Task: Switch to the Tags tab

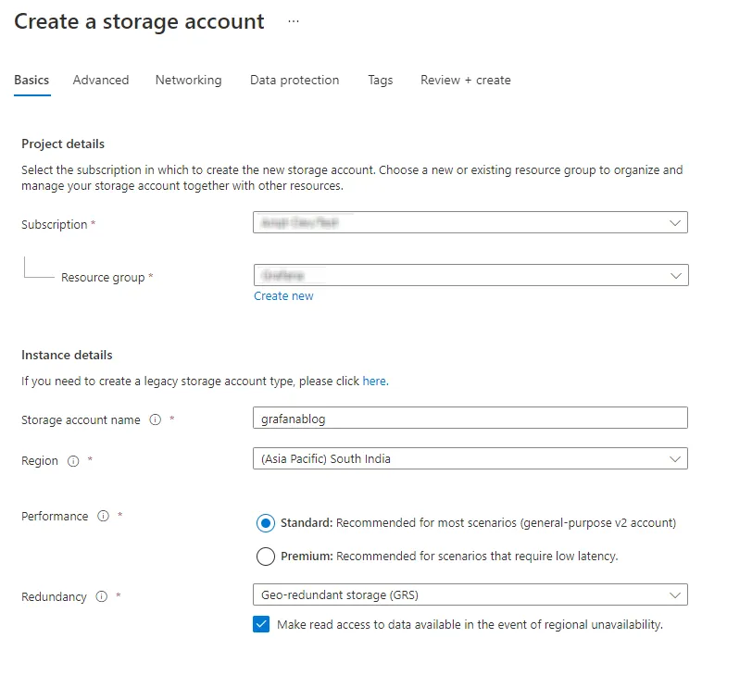Action: click(x=380, y=81)
